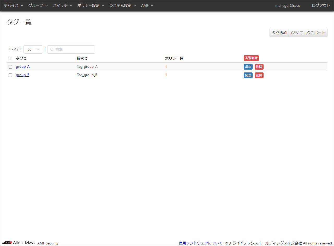This screenshot has height=246, width=334.
Task: Export list with CSV にエクスポート
Action: tap(308, 33)
